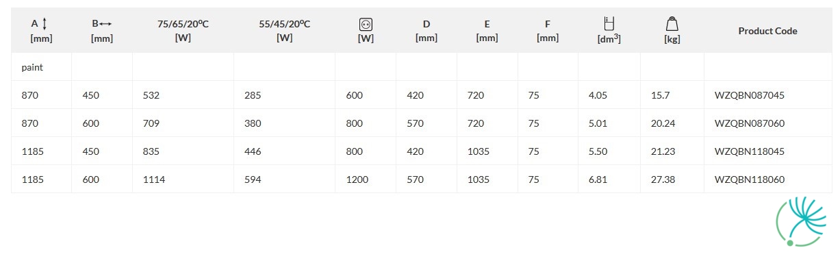Screen dimensions: 840x261
Task: Click the horizontal width arrow icon beside B
Action: 105,24
